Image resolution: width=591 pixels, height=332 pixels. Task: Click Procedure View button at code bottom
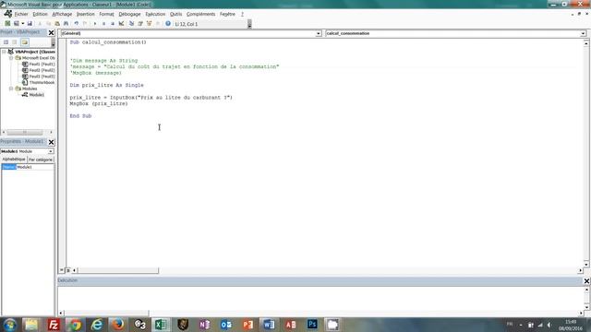click(62, 270)
